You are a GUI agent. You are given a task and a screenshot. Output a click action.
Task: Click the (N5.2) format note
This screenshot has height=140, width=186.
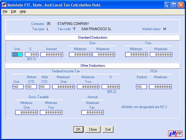click(112, 92)
